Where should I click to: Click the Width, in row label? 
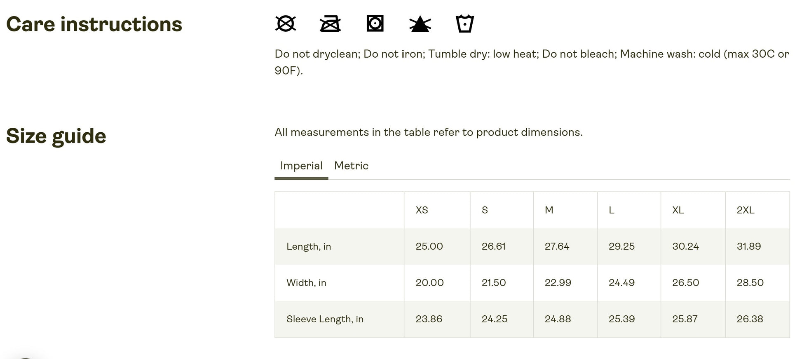(x=306, y=283)
